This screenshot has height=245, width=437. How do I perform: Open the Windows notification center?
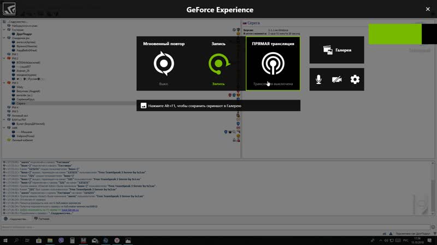(x=429, y=240)
